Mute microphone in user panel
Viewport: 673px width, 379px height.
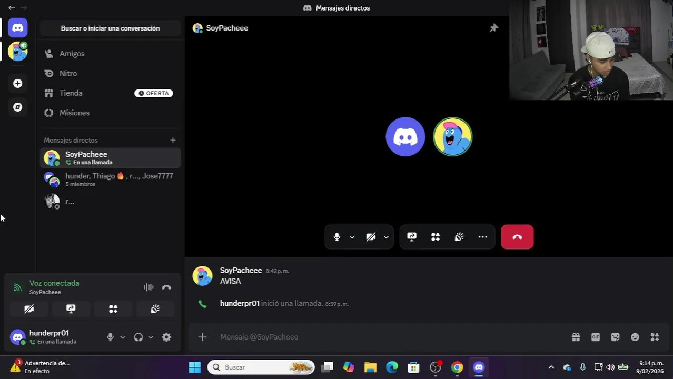tap(110, 337)
